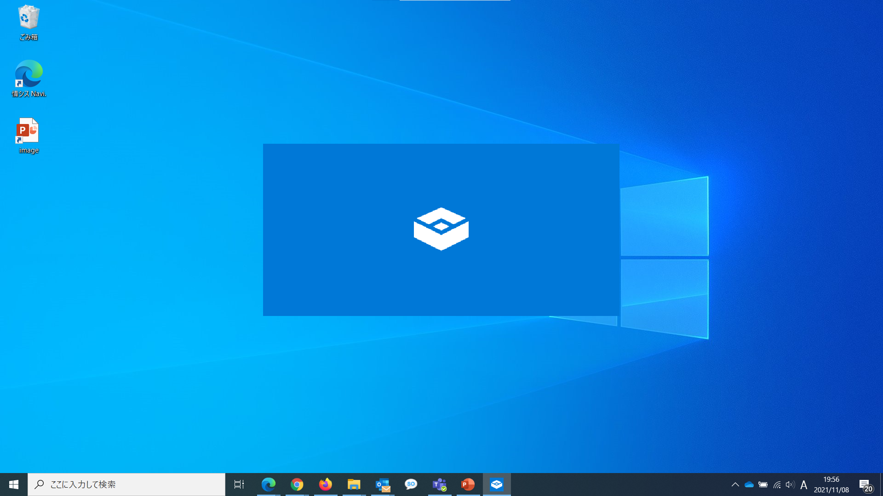883x496 pixels.
Task: Focus the ここに入力して検索 search box
Action: 126,485
